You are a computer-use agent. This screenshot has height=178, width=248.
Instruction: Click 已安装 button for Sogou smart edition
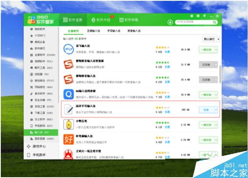[x=207, y=65]
